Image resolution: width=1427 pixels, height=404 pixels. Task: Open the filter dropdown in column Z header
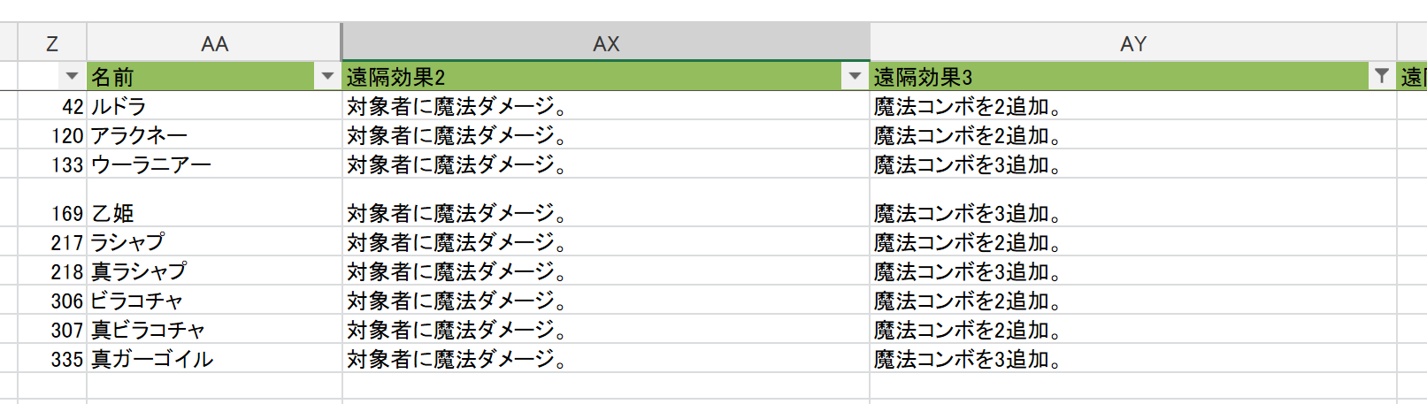click(x=73, y=77)
